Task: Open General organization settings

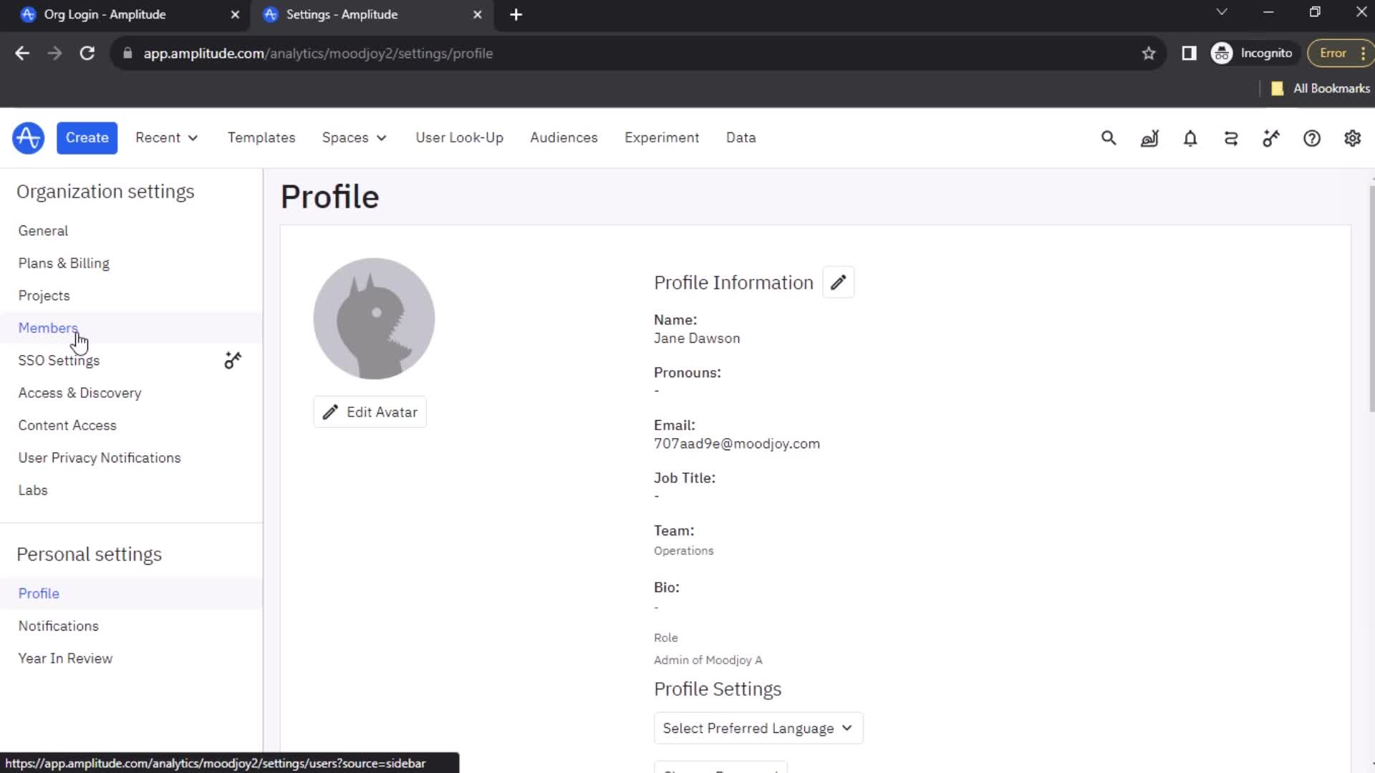Action: click(x=132, y=230)
